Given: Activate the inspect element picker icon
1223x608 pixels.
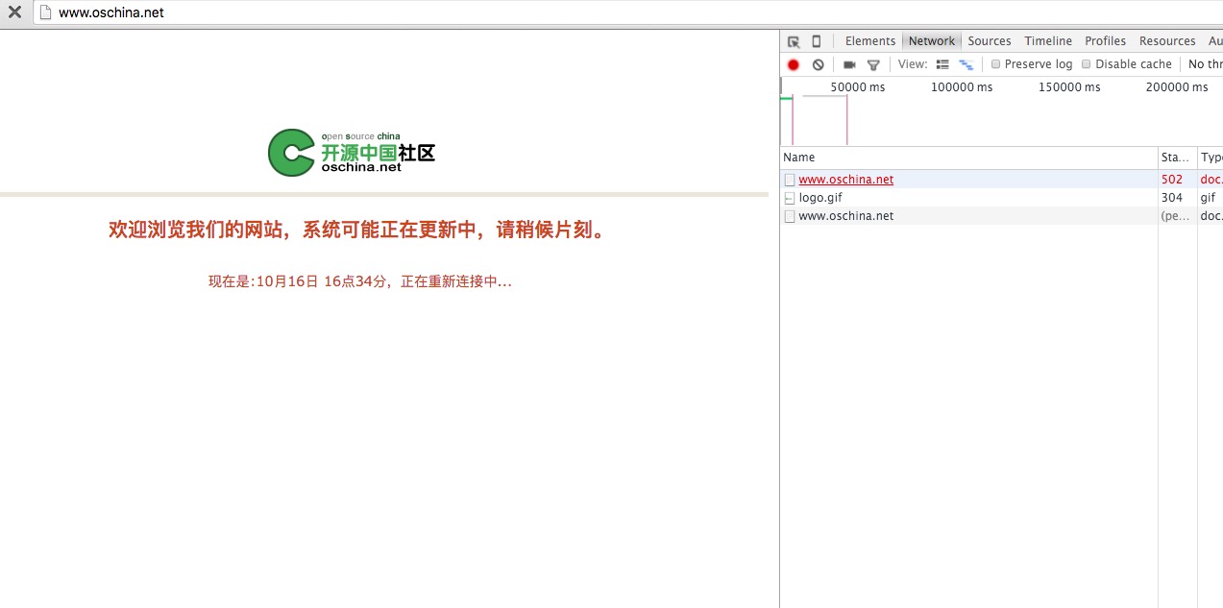Looking at the screenshot, I should (x=794, y=41).
